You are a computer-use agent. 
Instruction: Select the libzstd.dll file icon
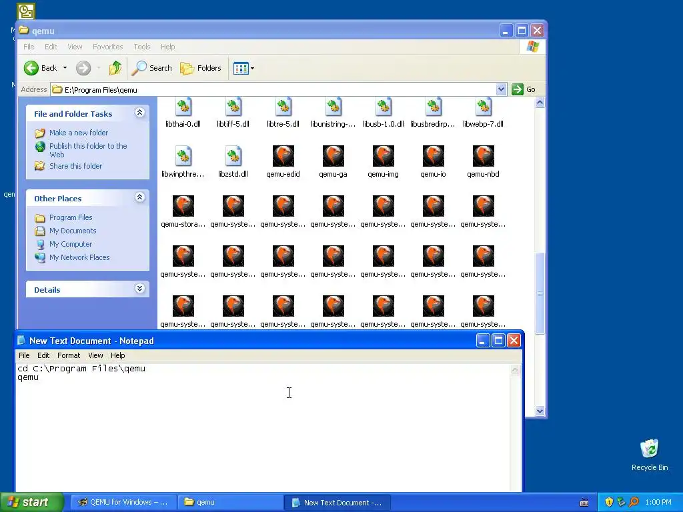233,156
